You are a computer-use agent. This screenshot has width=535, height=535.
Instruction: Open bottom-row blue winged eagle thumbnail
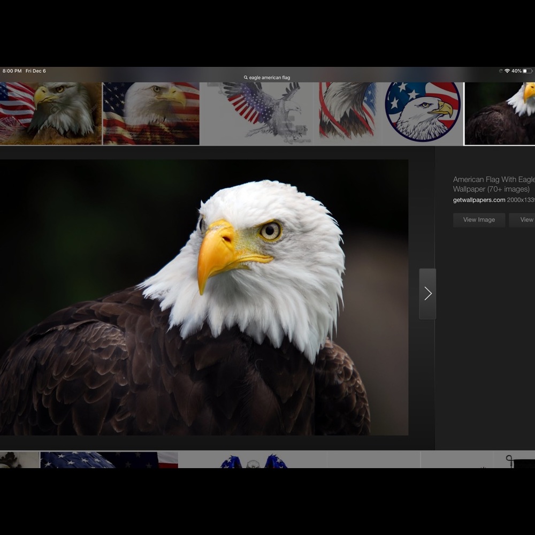253,461
